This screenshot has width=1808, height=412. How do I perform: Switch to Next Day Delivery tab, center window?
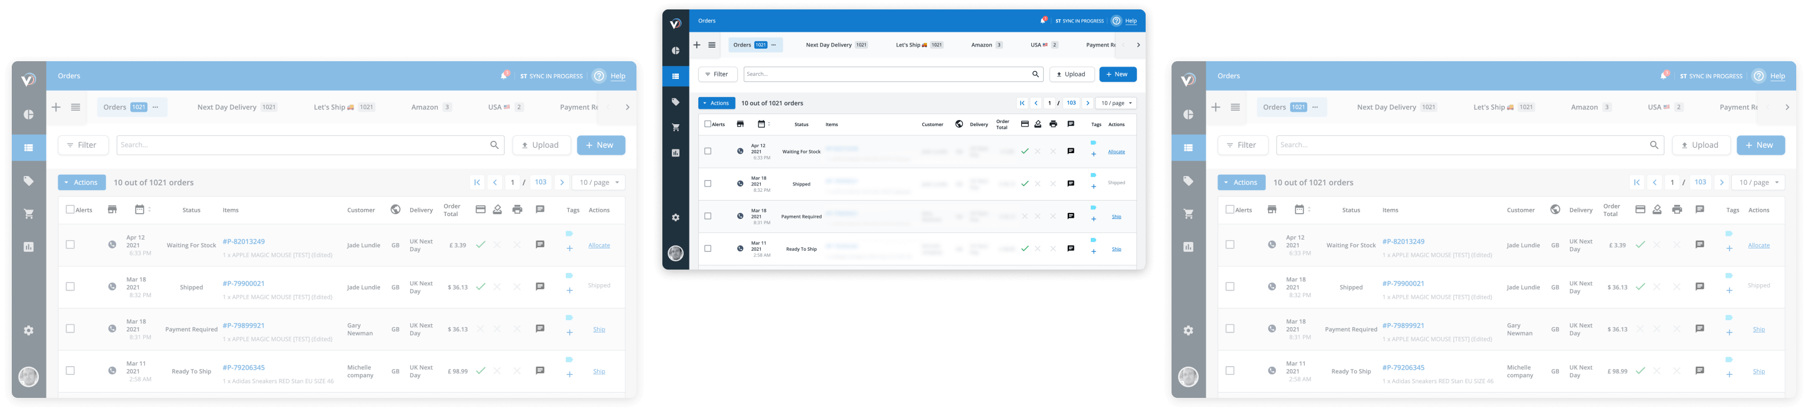point(837,45)
